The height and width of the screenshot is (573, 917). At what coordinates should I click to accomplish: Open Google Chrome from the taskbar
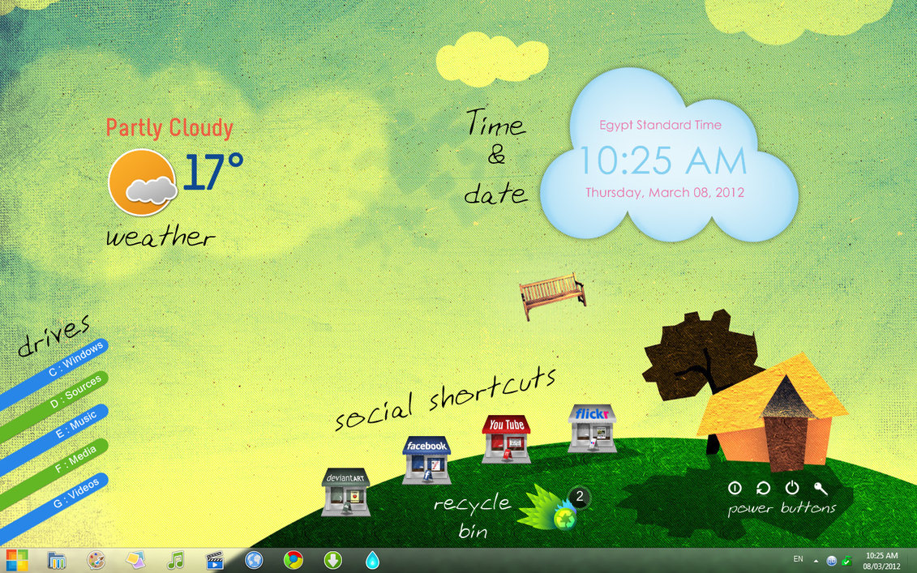294,560
